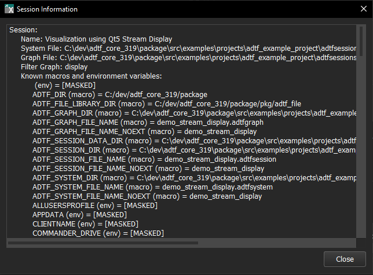Click the ADTF_SESSION_FILE_NAME_NOEXT (macro) line

[x=148, y=169]
